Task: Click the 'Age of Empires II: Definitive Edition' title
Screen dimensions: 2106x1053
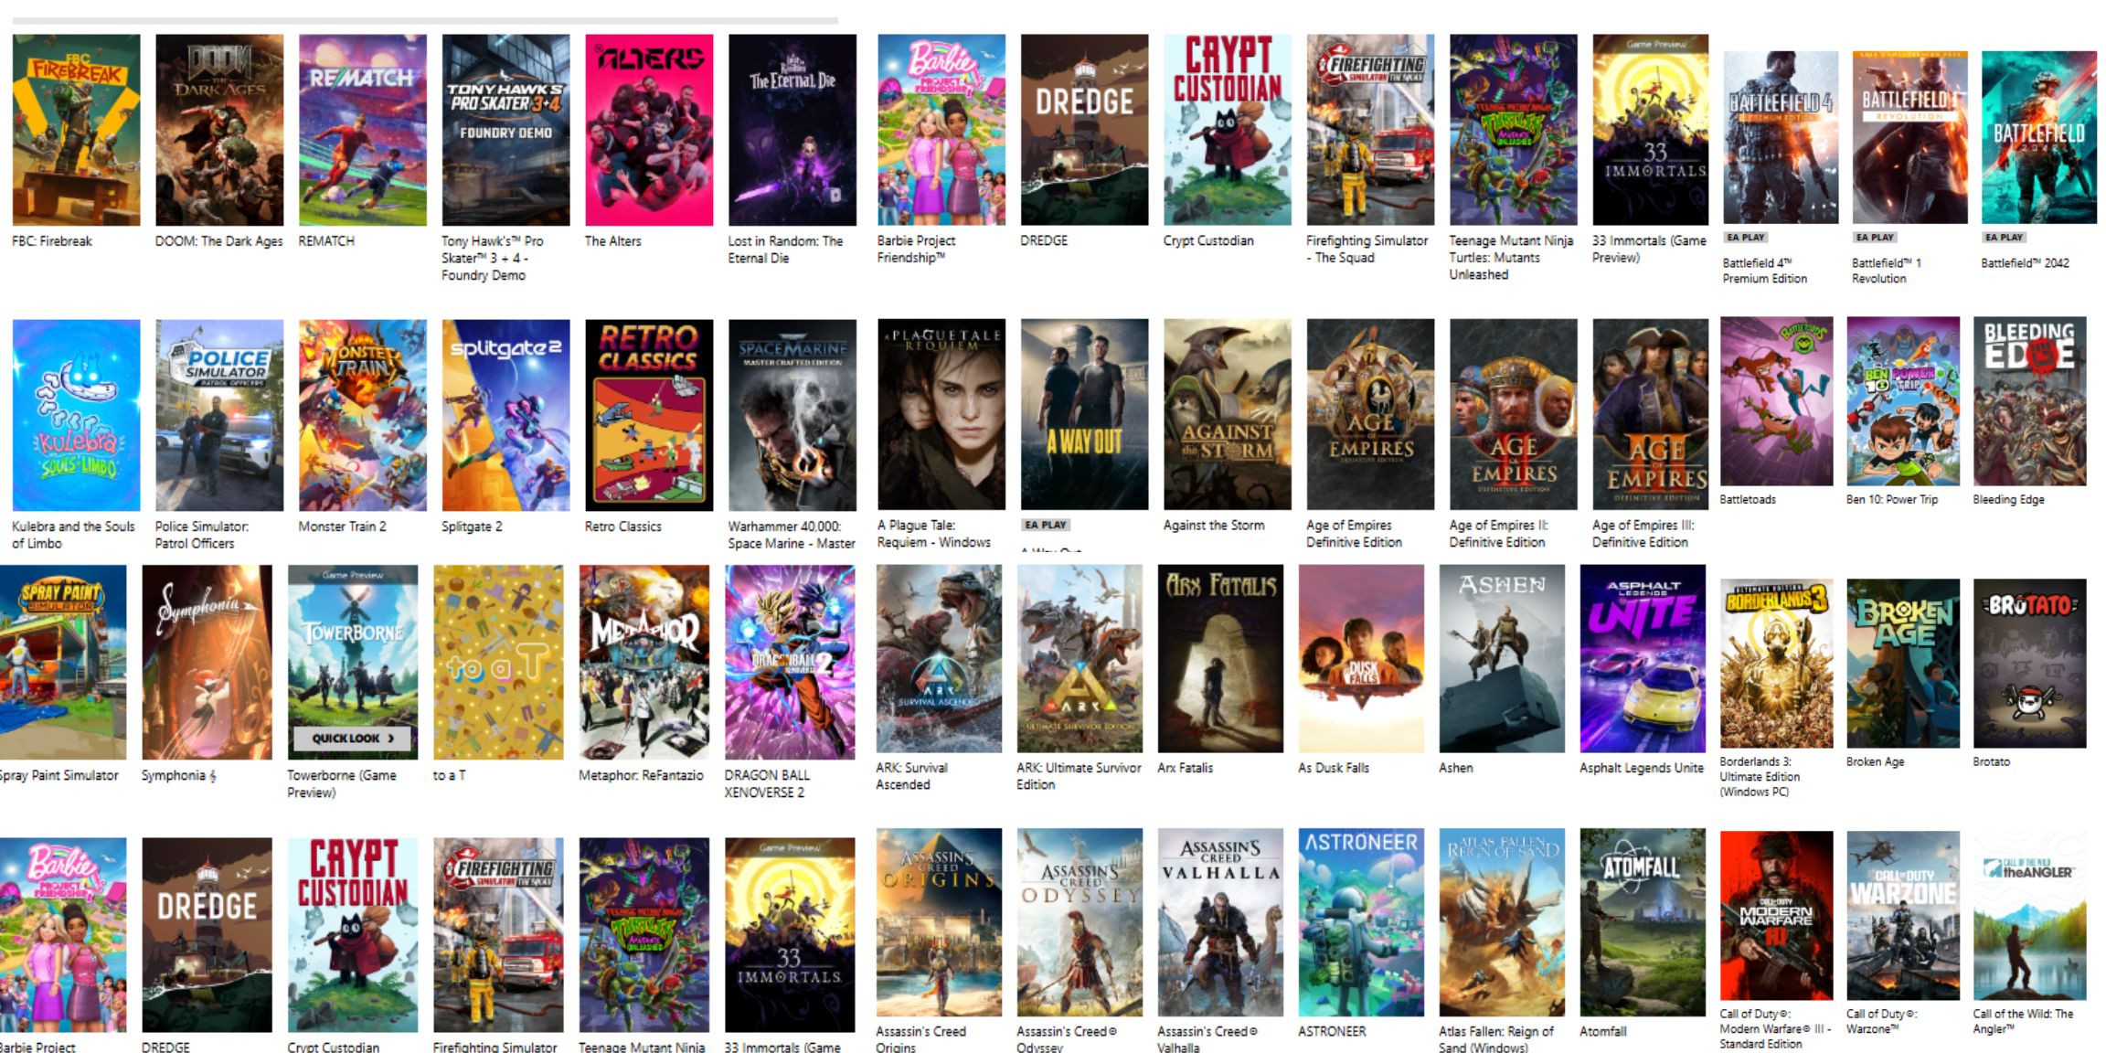Action: coord(1498,534)
